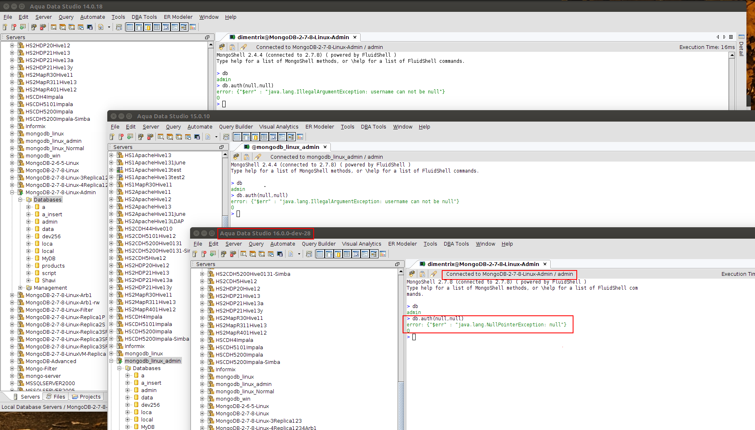
Task: Close the @mongodb_linux_admin shell tab
Action: point(325,147)
